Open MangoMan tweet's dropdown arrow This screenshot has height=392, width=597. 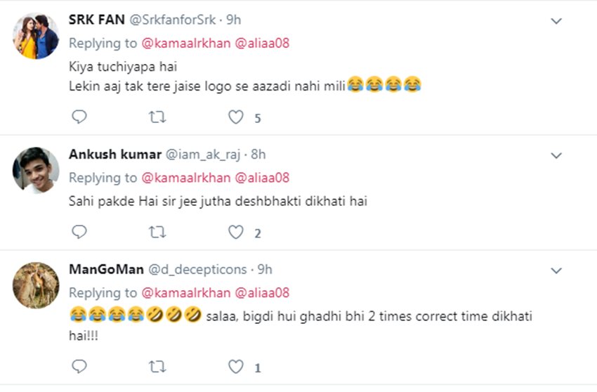tap(556, 270)
